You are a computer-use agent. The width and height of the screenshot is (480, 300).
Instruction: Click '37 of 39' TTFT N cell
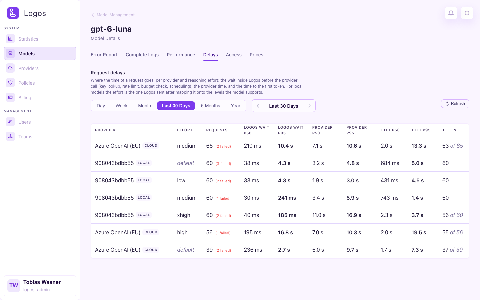453,250
